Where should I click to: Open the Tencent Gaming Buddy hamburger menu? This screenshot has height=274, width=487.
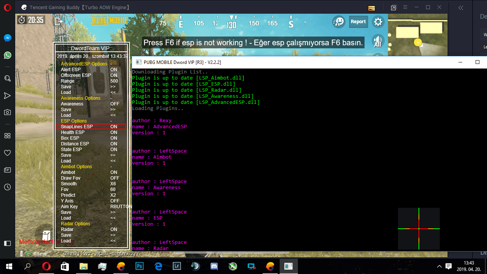coord(406,7)
